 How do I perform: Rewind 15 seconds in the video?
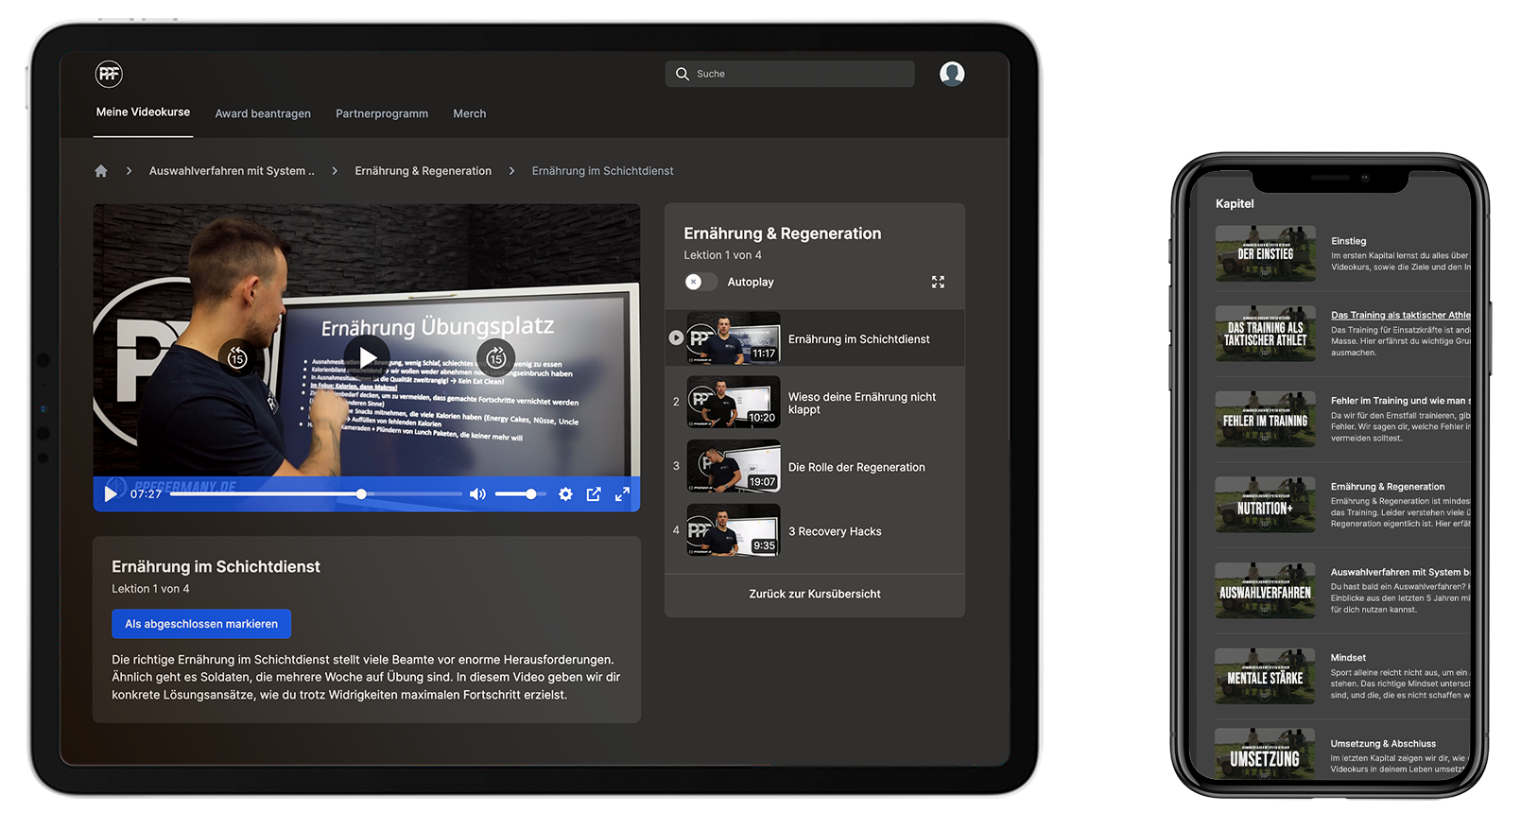(237, 357)
